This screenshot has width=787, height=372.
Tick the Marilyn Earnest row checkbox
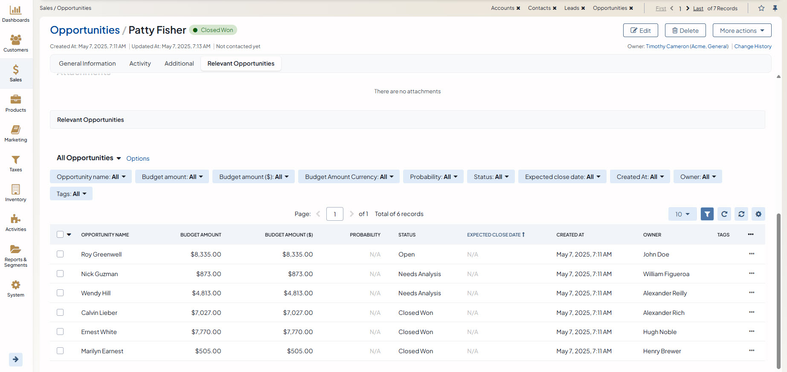click(60, 351)
